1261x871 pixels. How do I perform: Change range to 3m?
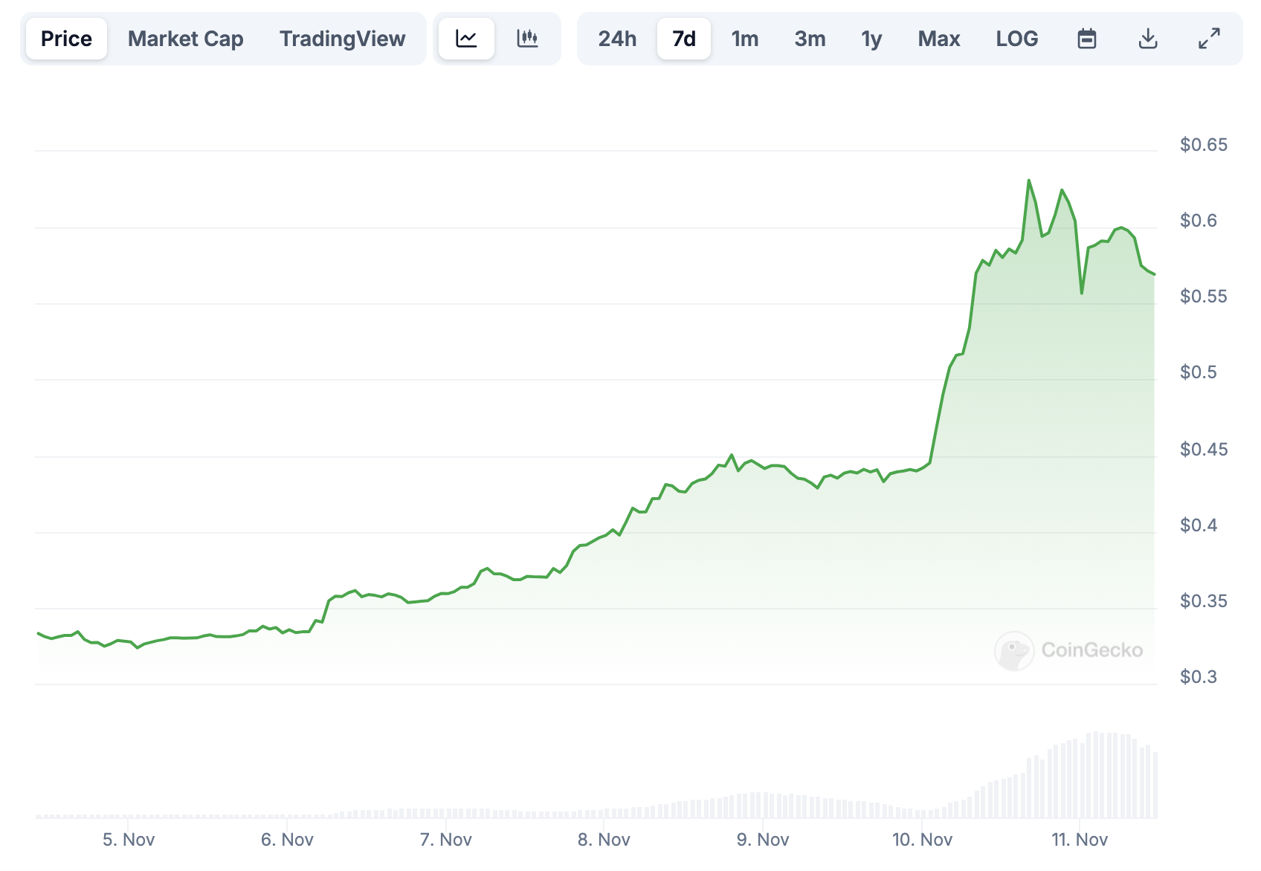click(x=810, y=39)
